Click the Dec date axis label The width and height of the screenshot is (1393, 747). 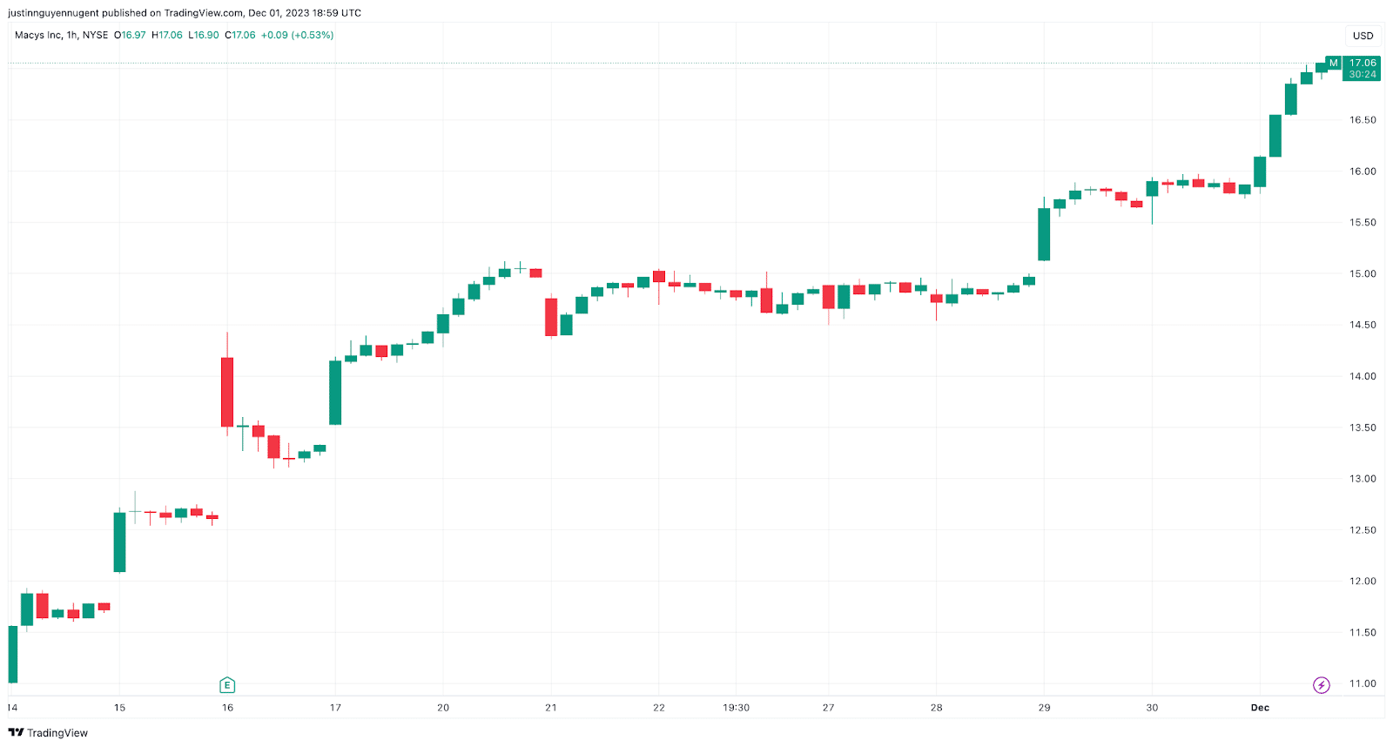pyautogui.click(x=1260, y=708)
